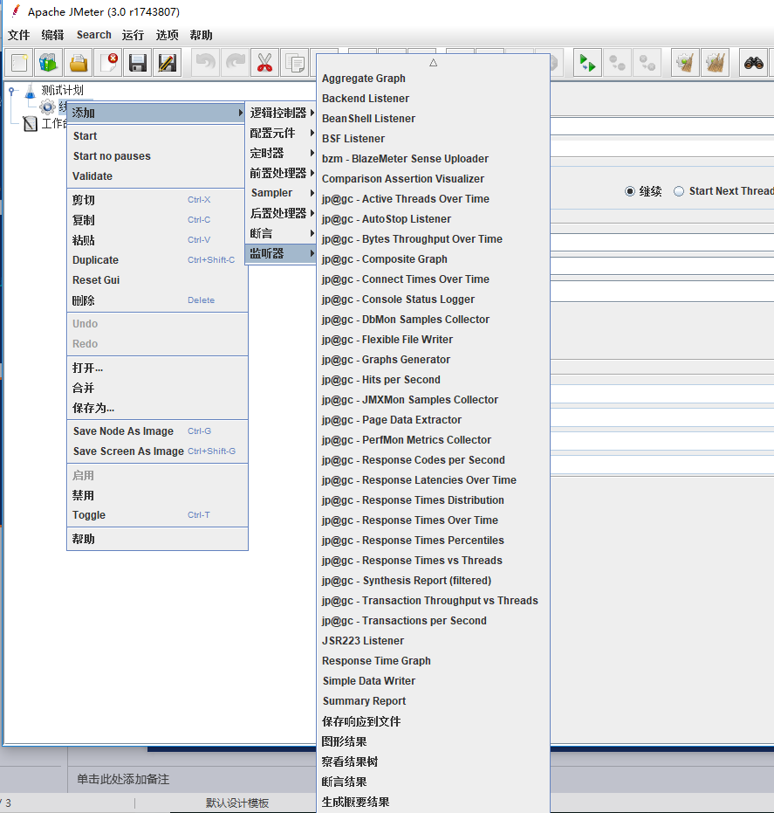This screenshot has width=774, height=813.
Task: Choose Duplicate in the context menu
Action: [x=157, y=259]
